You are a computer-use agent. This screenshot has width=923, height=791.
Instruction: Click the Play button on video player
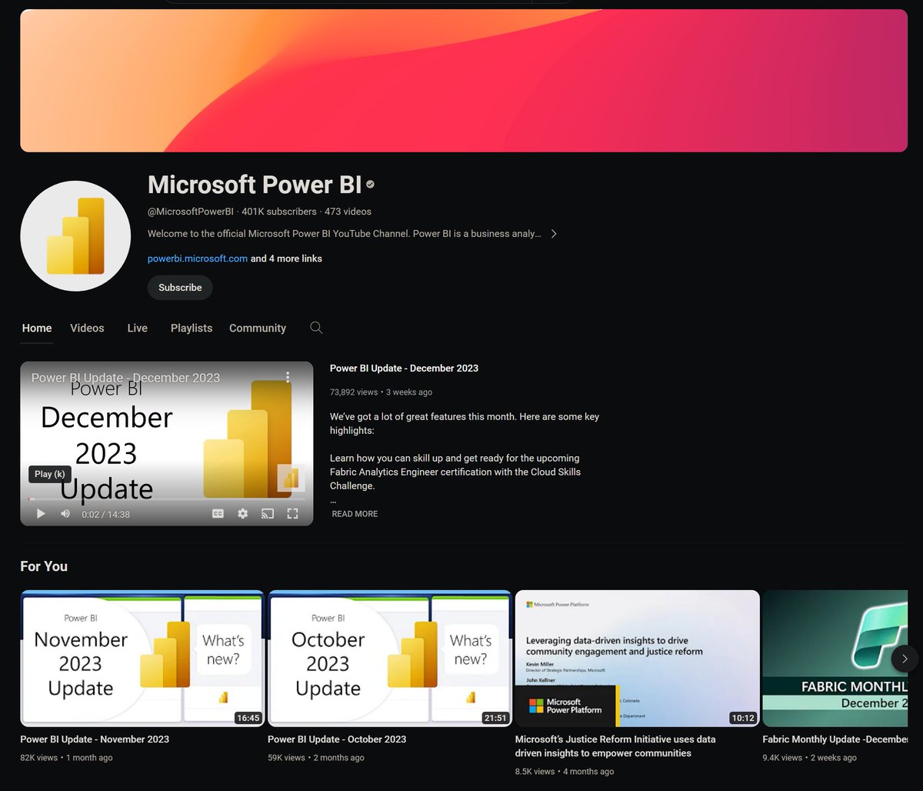click(x=41, y=514)
